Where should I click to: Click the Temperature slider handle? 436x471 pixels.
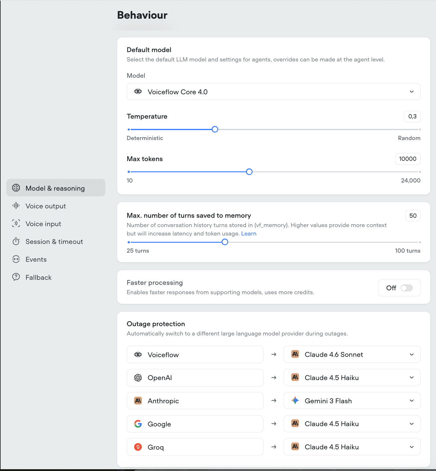tap(215, 129)
